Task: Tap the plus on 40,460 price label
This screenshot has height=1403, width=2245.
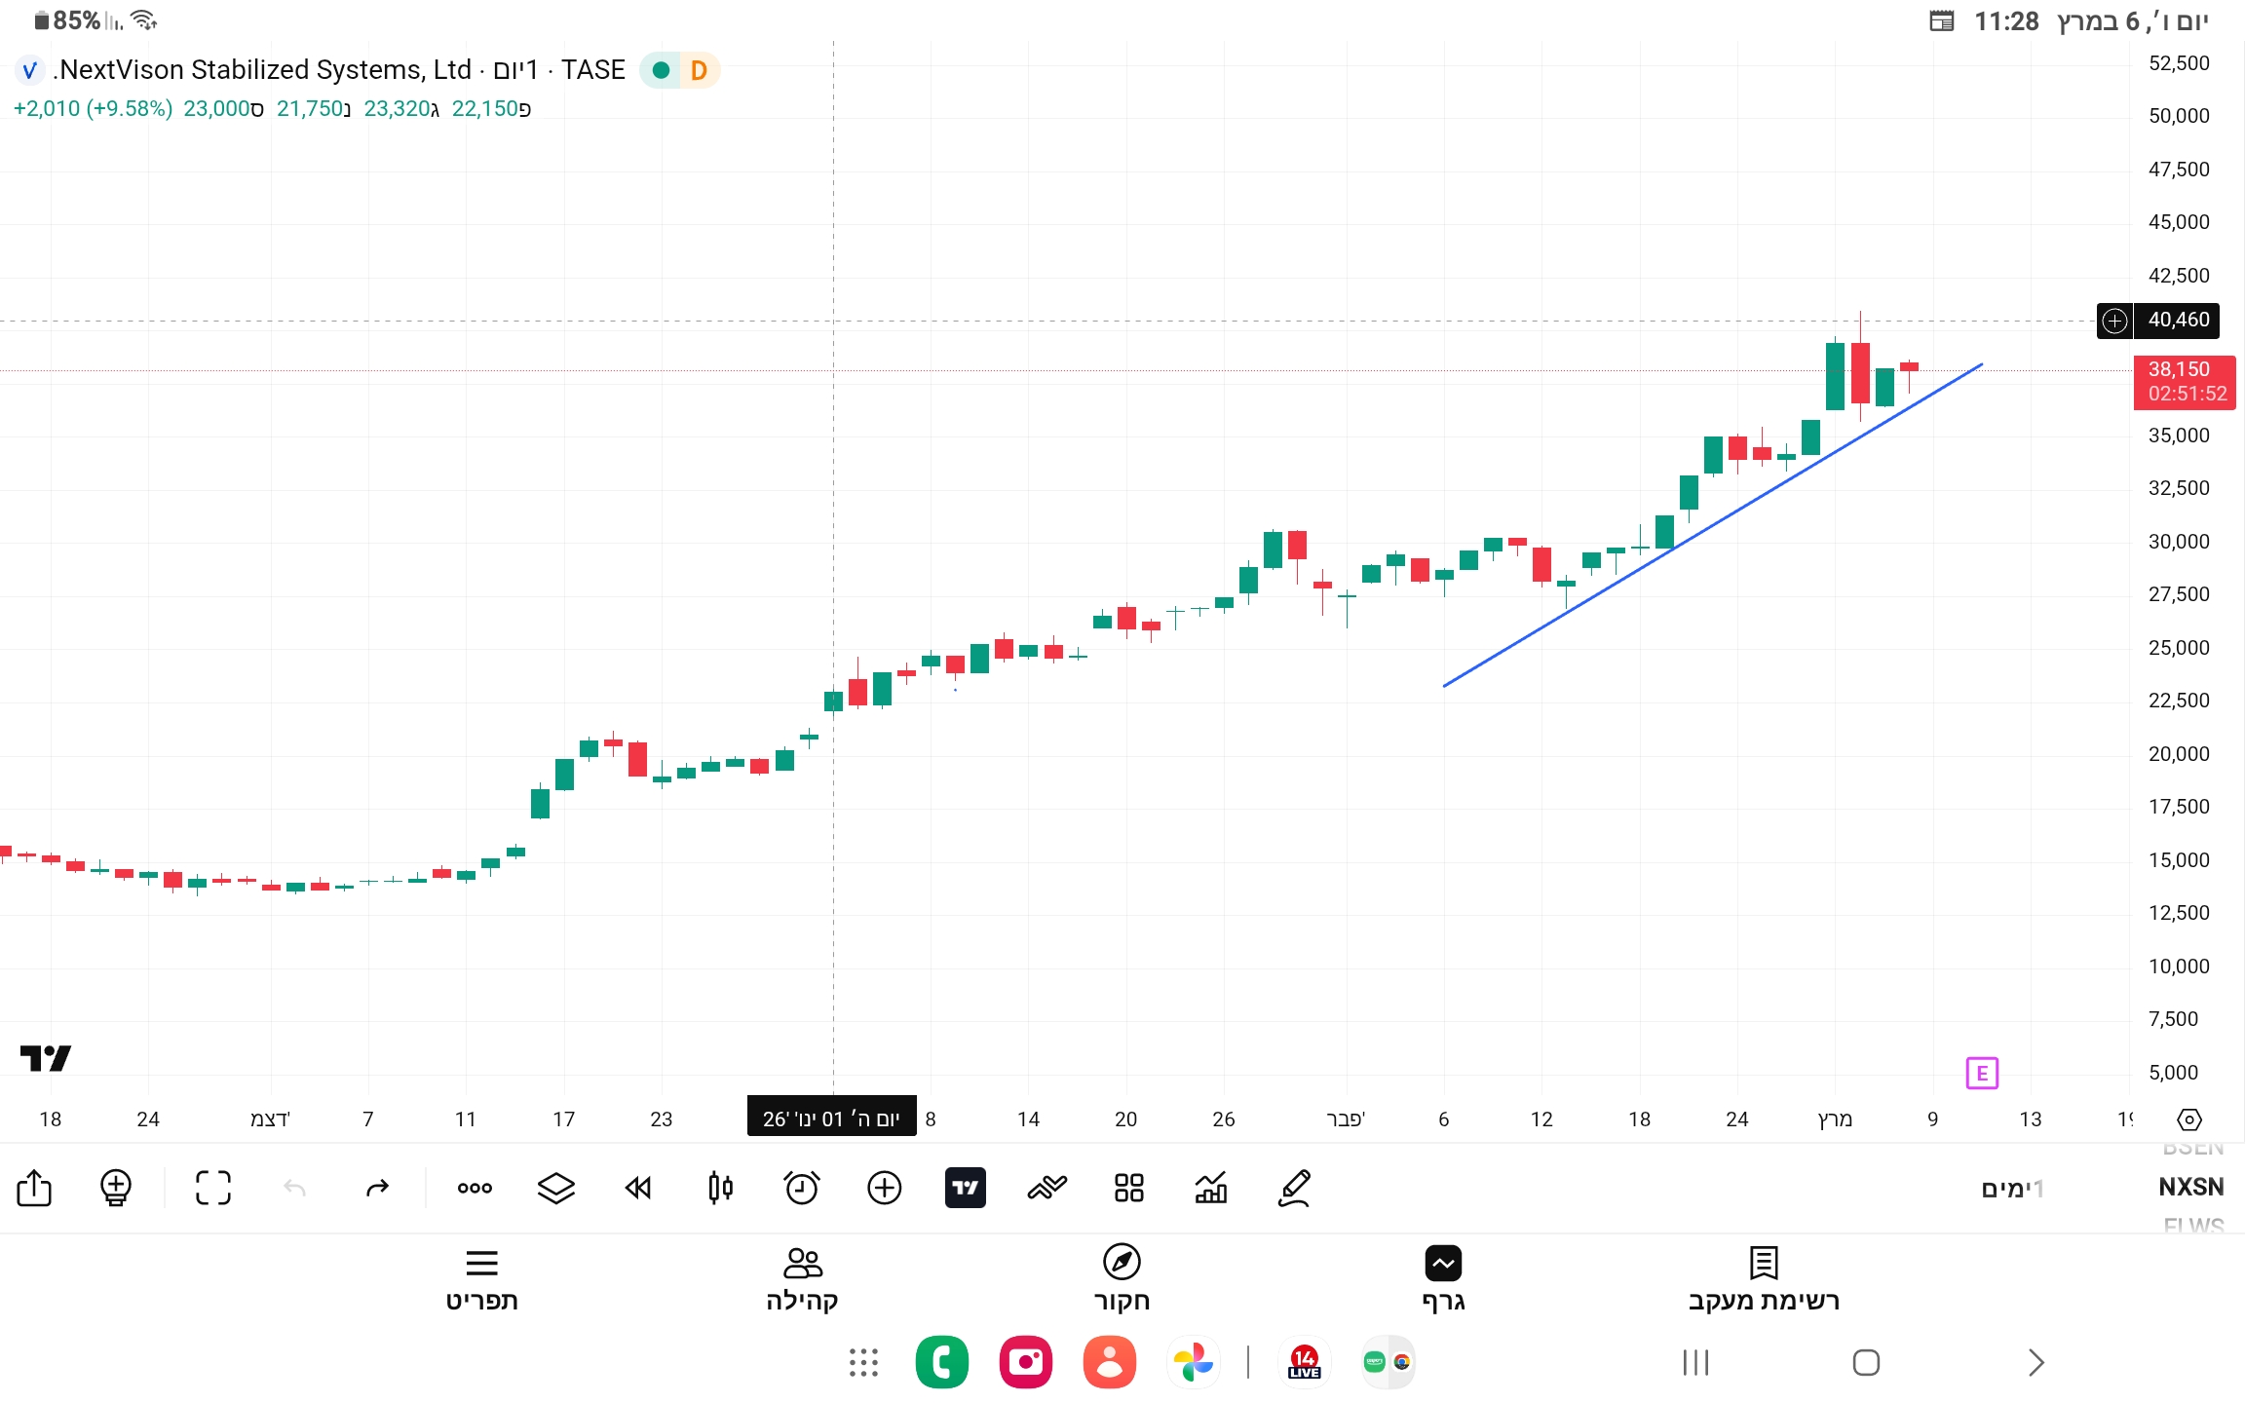Action: click(x=2114, y=321)
